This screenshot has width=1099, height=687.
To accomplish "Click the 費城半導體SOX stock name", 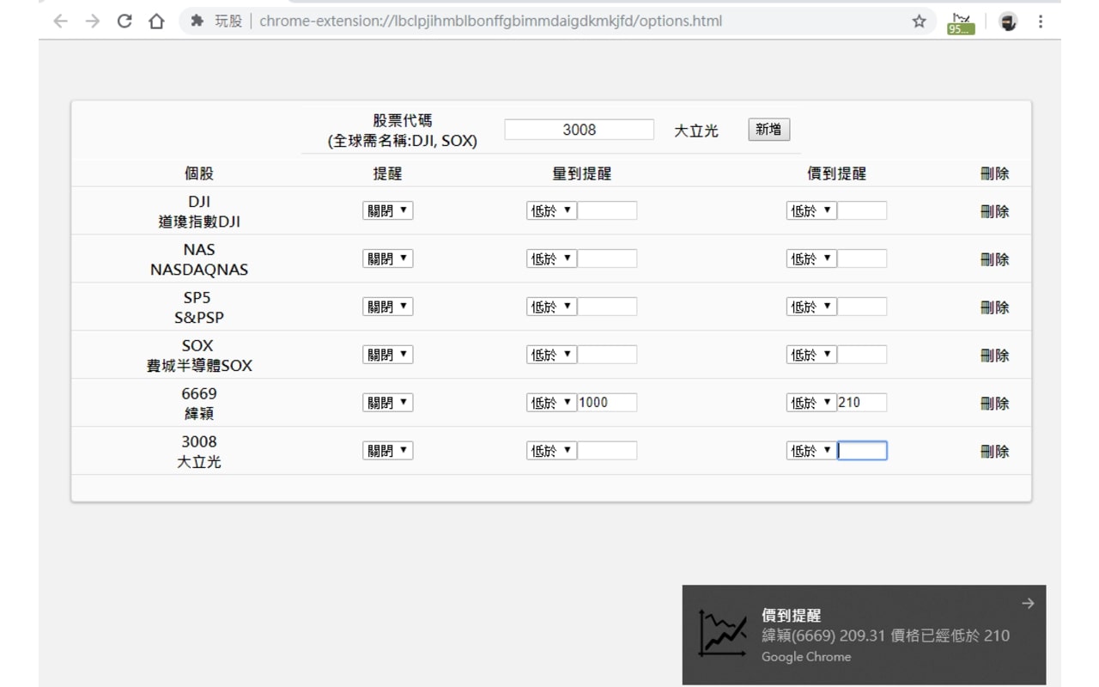I will pyautogui.click(x=199, y=366).
